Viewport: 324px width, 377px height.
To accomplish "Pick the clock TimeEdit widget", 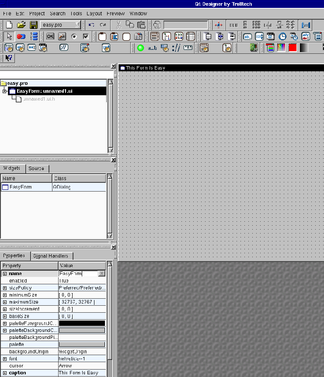I will click(x=282, y=37).
